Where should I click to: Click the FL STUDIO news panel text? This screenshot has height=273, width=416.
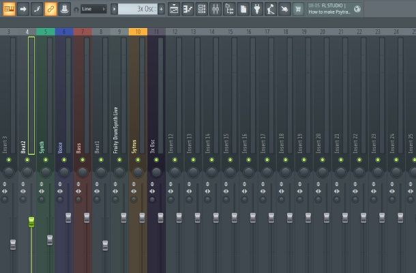329,9
